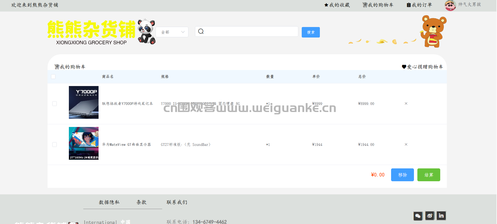Focus the product search input field
Screen dimensions: 497x224
(x=247, y=31)
